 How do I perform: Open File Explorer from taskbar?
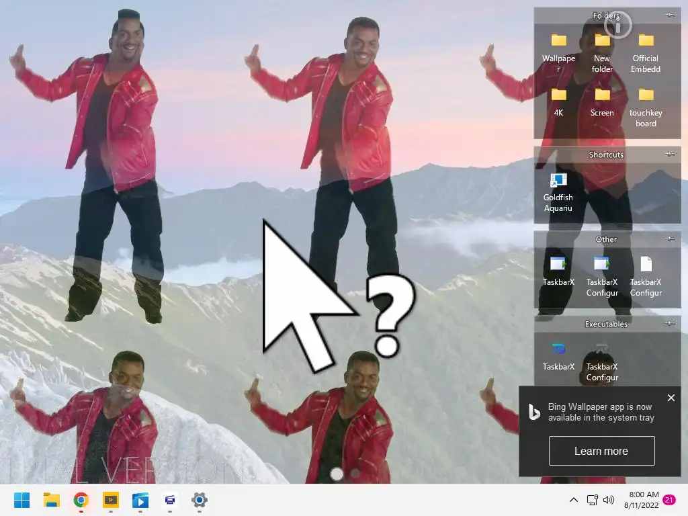(x=51, y=500)
